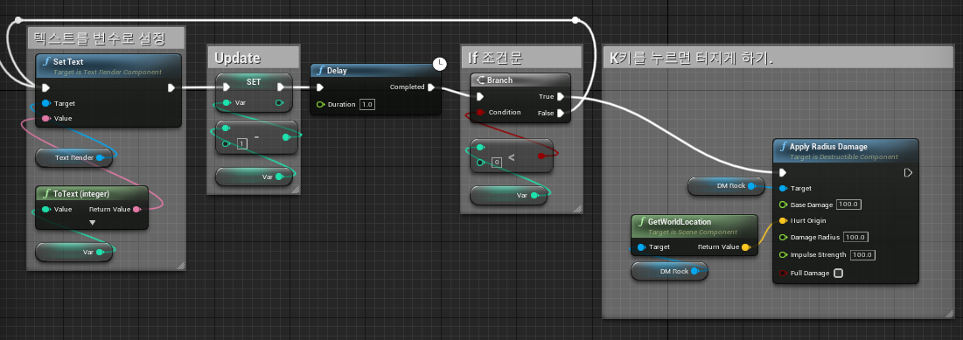Toggle the Full Damage checkbox
963x340 pixels.
point(838,273)
